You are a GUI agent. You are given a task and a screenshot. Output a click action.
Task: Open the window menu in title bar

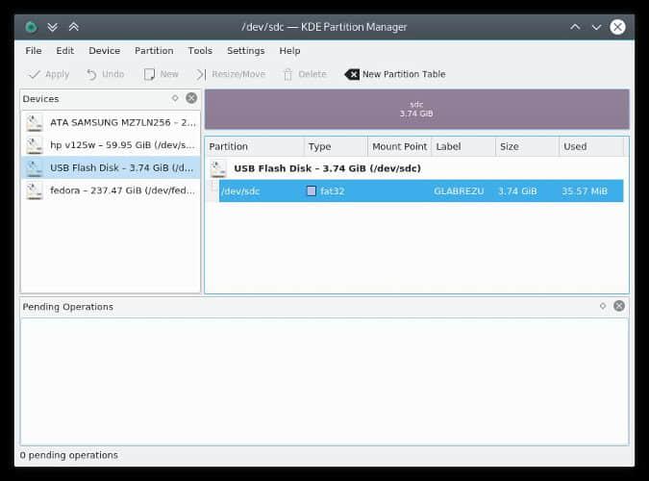point(32,27)
